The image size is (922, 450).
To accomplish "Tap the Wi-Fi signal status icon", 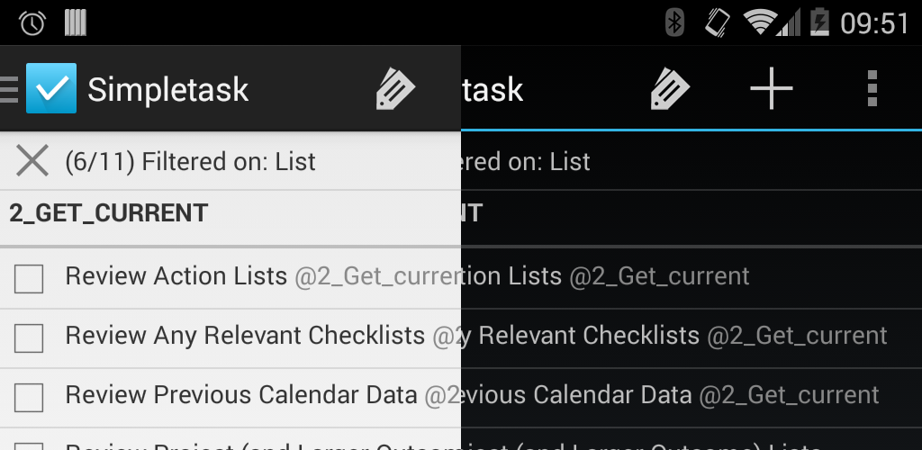I will tap(761, 22).
